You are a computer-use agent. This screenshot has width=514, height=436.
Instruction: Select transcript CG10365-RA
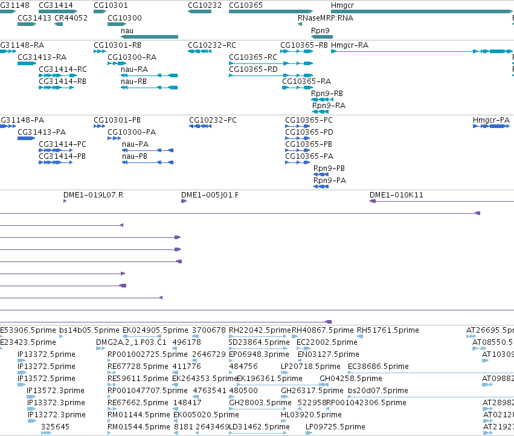tap(298, 88)
